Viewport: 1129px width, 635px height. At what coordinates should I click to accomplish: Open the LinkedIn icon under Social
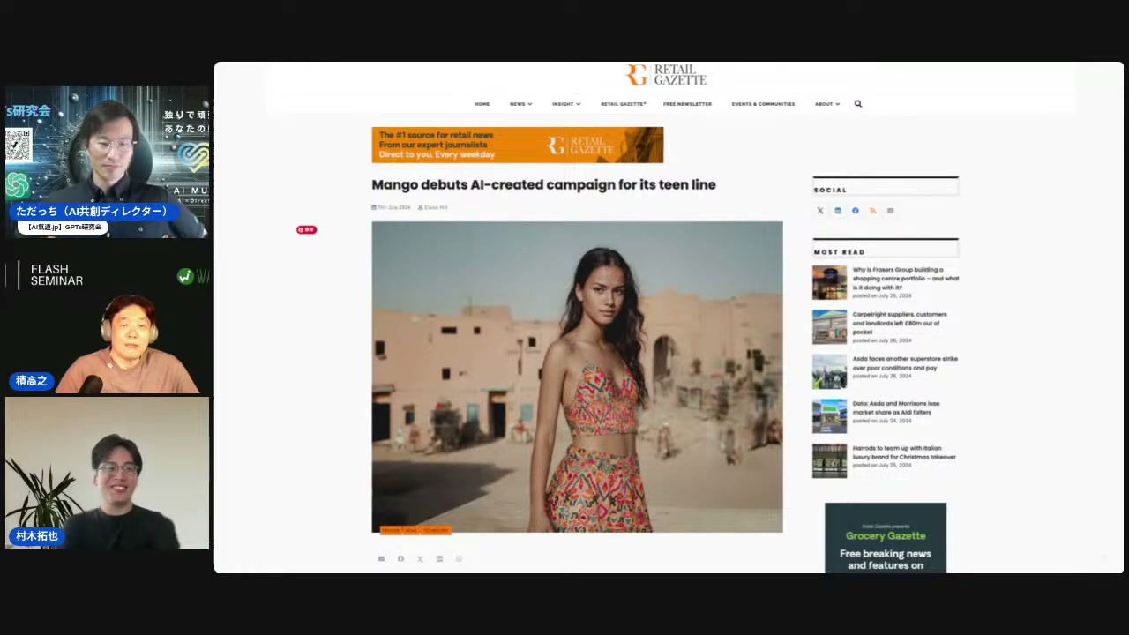(838, 211)
